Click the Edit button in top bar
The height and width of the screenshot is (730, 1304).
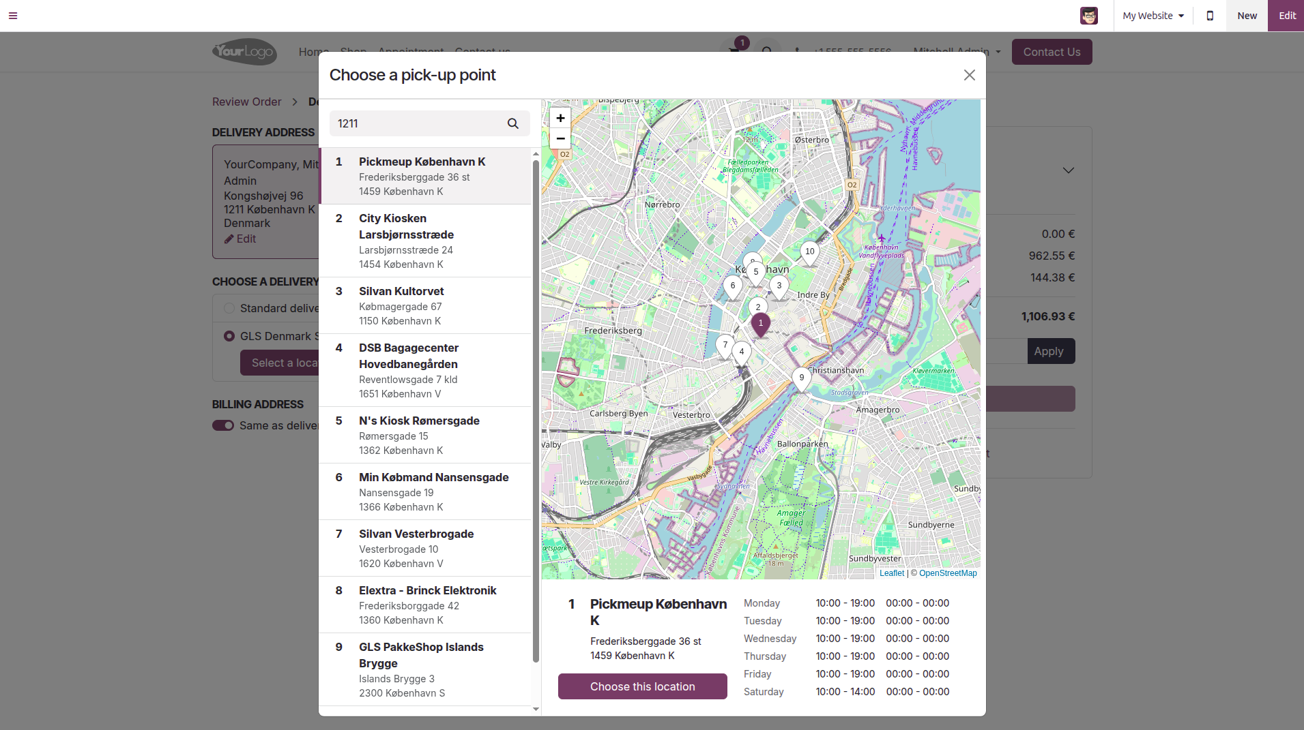1287,16
